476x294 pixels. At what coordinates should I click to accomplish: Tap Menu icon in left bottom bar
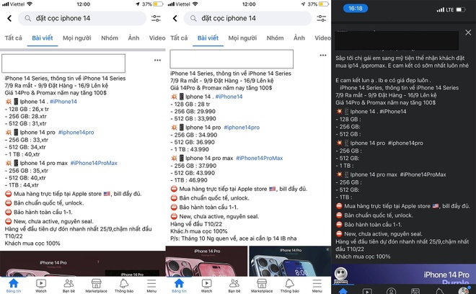151,286
